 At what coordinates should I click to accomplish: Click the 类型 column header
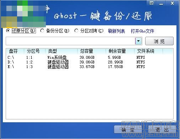(x=61, y=51)
